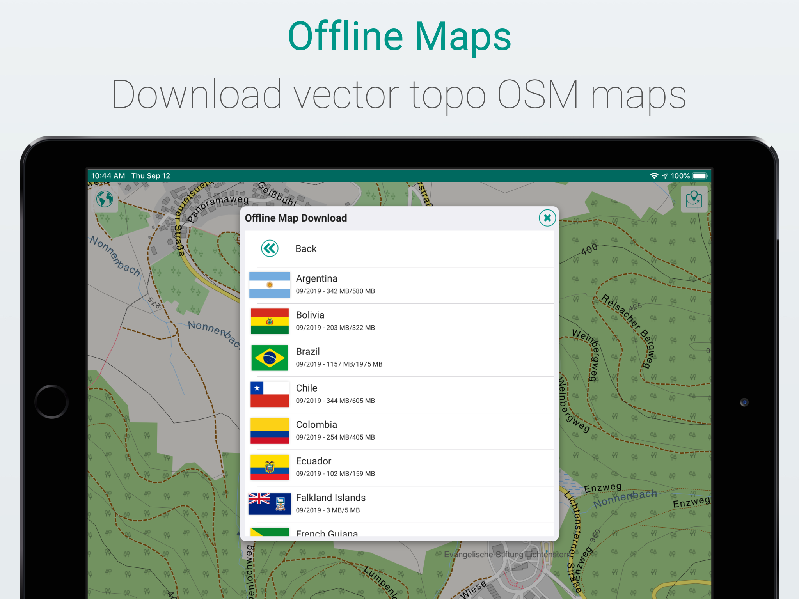Go back using the Back label
The width and height of the screenshot is (799, 599).
306,249
